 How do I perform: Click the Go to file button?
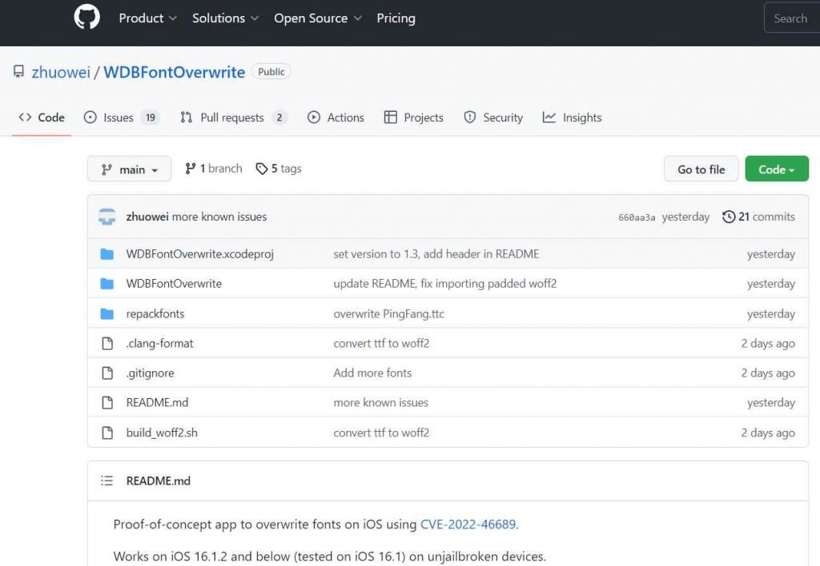[x=701, y=169]
